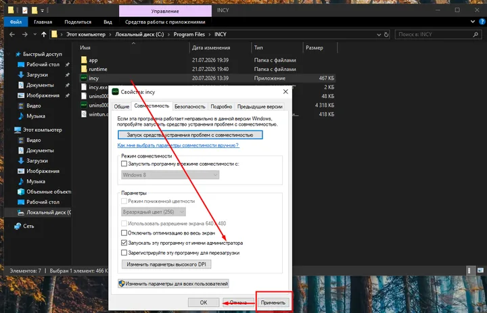Open recent locations dropdown arrow
The height and width of the screenshot is (313, 487).
(x=34, y=34)
